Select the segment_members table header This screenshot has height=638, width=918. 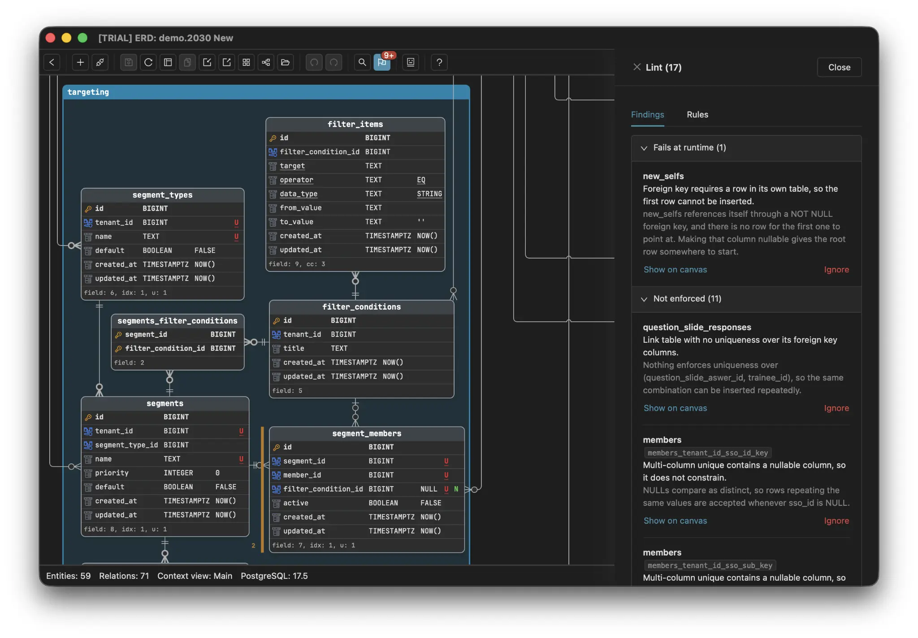(367, 434)
